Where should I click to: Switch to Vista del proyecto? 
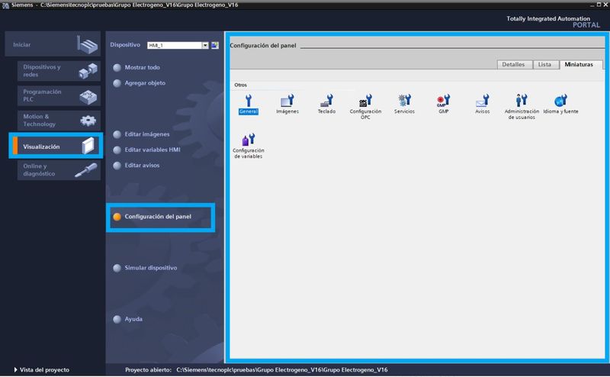click(42, 370)
